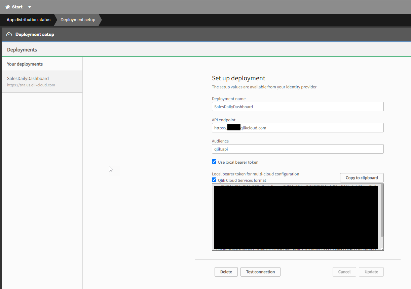Viewport: 411px width, 289px height.
Task: Click the Audience field showing qlik.api
Action: pyautogui.click(x=297, y=149)
